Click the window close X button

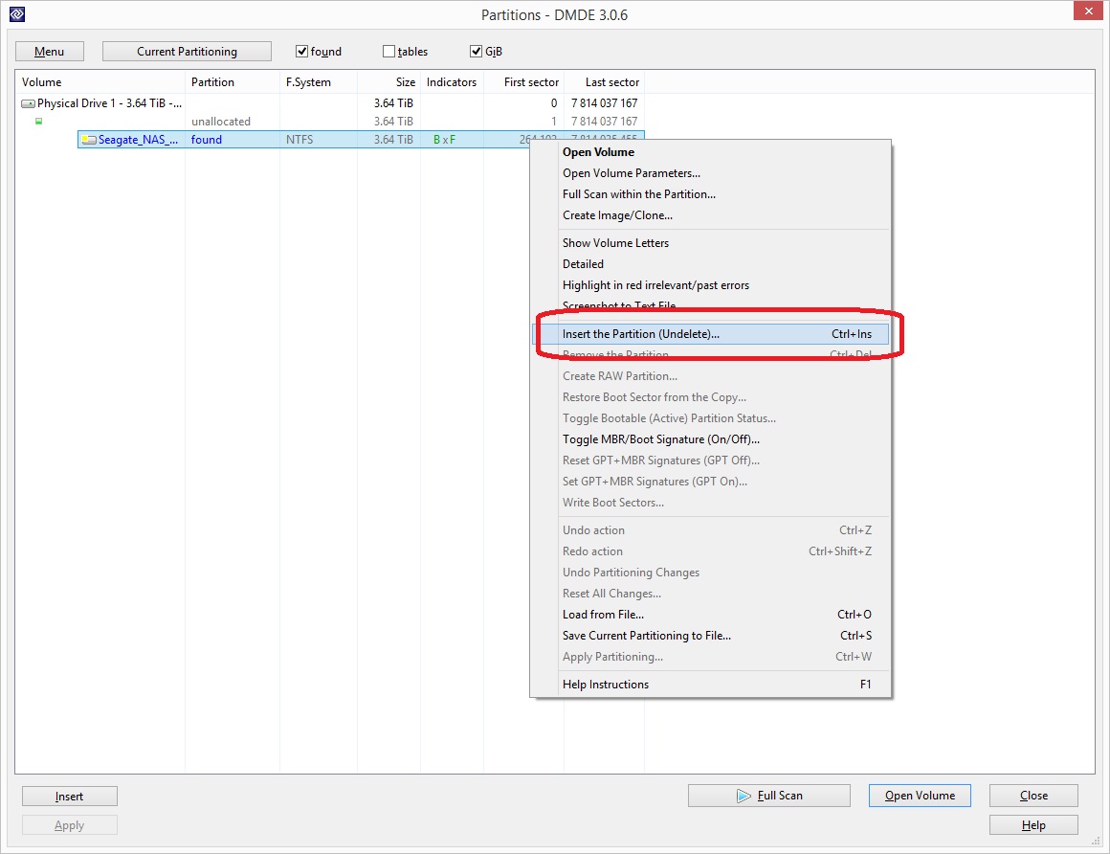coord(1089,11)
